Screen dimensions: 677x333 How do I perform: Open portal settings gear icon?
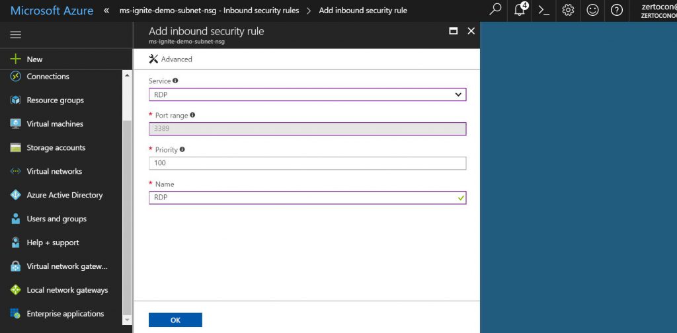pos(568,10)
